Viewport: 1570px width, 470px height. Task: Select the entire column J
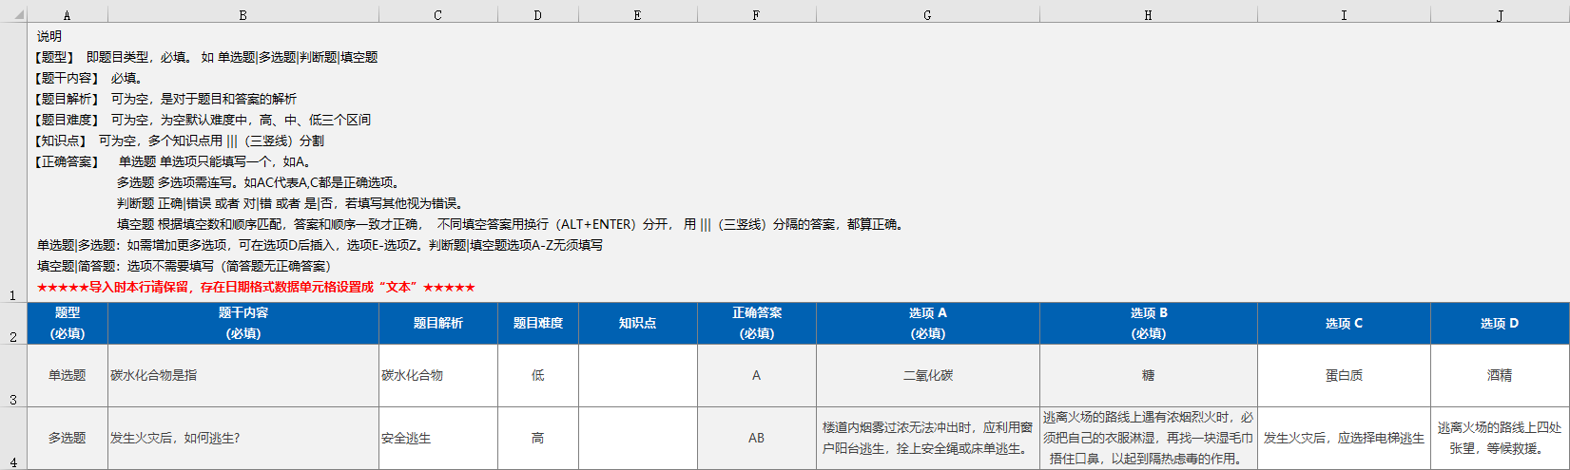click(1500, 15)
